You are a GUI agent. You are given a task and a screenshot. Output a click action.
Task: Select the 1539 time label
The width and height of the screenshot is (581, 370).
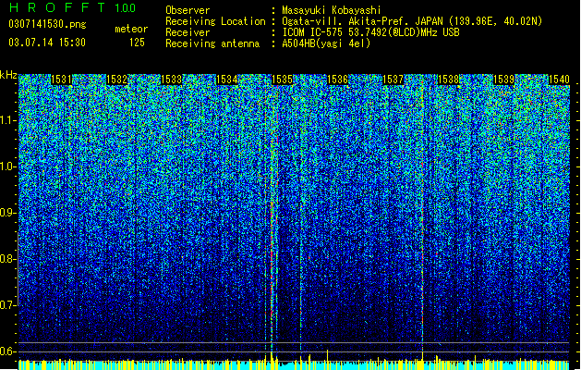click(x=504, y=80)
